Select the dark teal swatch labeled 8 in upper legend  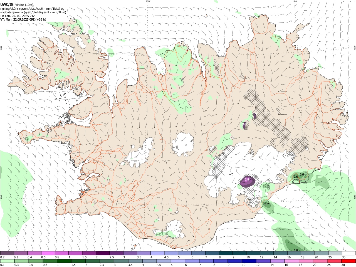226,253
